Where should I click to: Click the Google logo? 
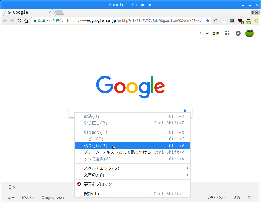coord(130,87)
